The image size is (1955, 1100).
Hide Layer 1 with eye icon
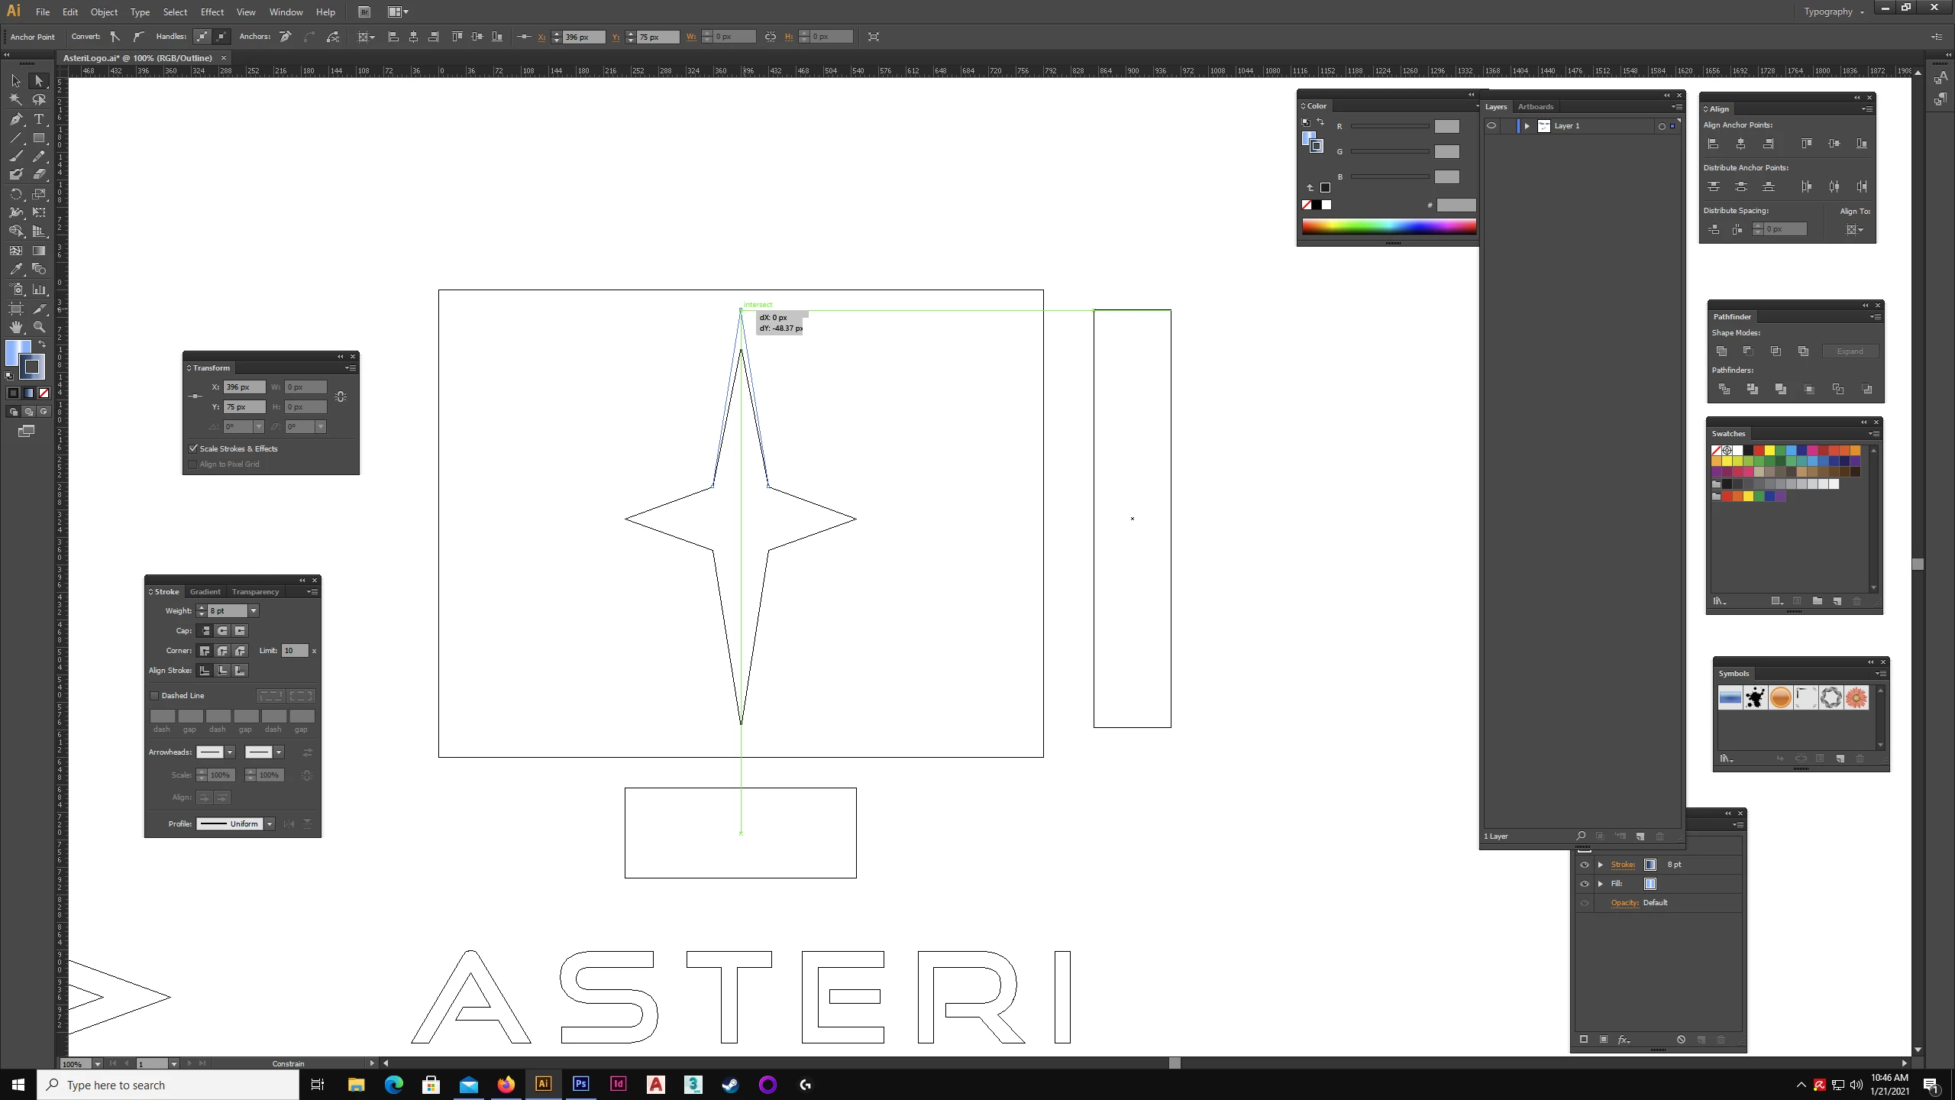(1491, 126)
